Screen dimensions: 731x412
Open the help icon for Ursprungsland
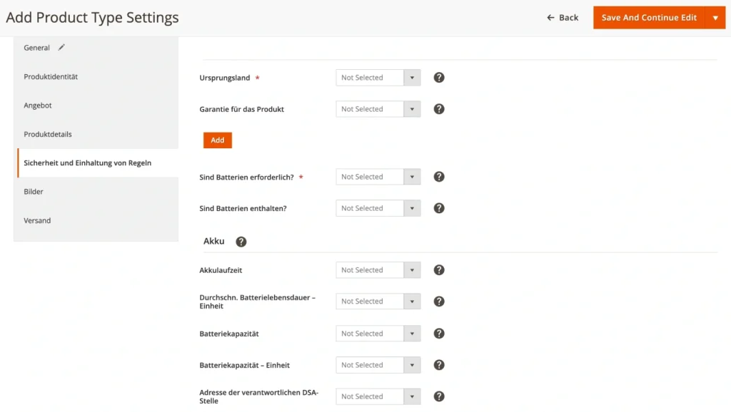[438, 77]
